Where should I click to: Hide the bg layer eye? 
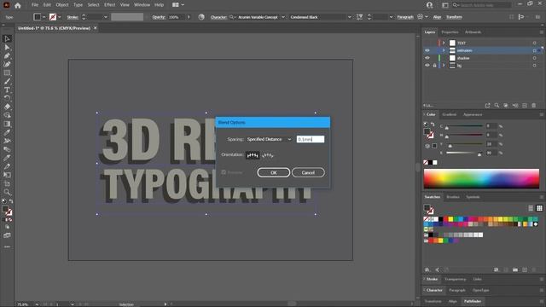427,66
